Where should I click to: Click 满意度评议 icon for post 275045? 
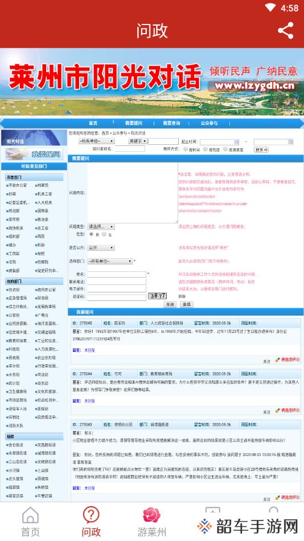pos(287,360)
